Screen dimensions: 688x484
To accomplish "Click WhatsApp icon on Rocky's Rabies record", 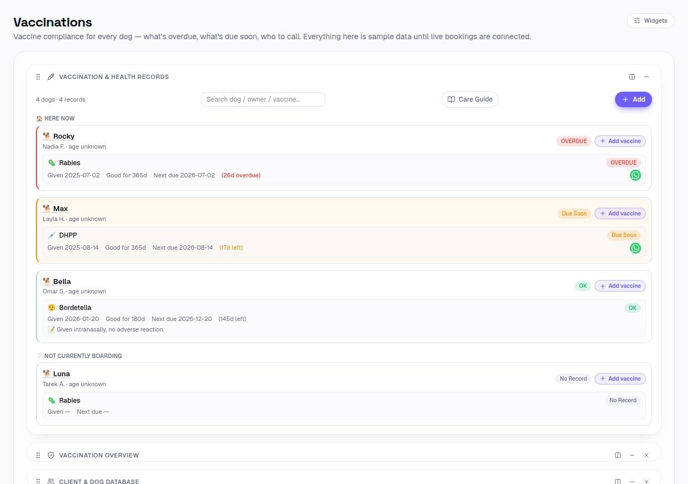I will [635, 175].
